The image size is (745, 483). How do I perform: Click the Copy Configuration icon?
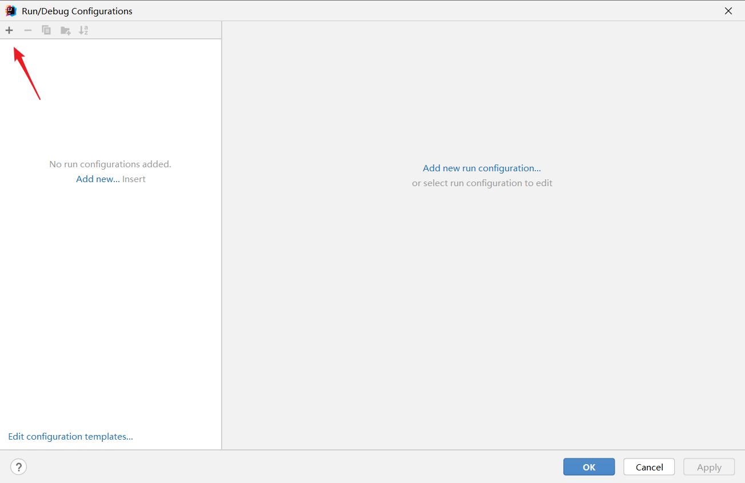46,30
